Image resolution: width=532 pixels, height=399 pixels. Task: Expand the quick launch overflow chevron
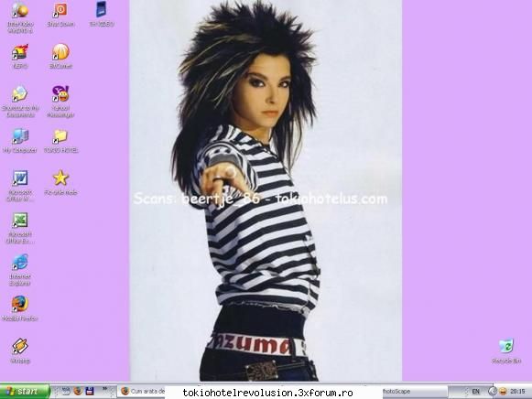point(104,389)
